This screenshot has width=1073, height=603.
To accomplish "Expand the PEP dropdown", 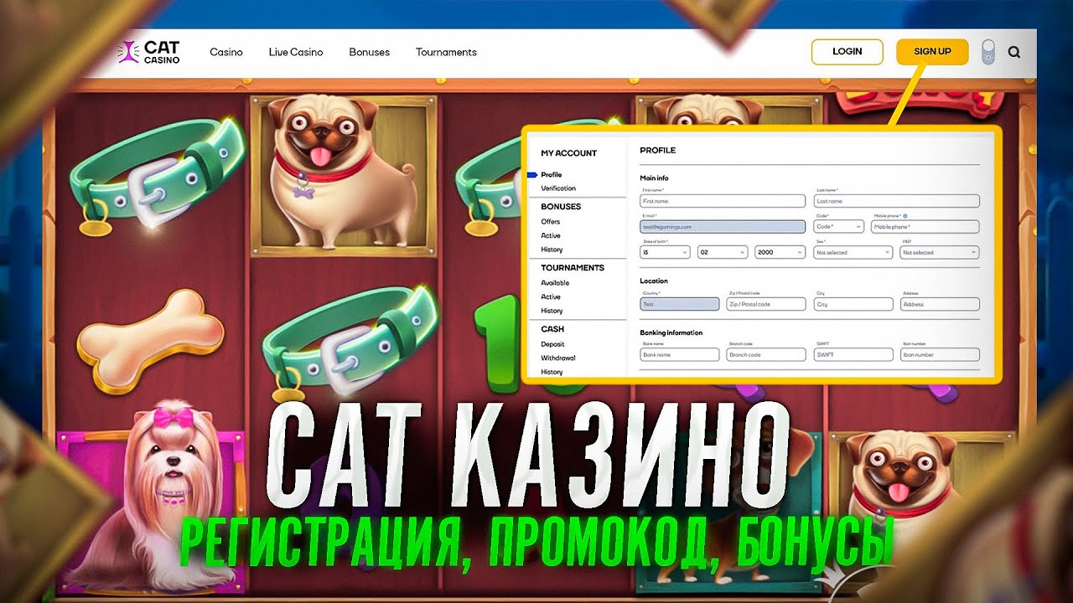I will [940, 252].
